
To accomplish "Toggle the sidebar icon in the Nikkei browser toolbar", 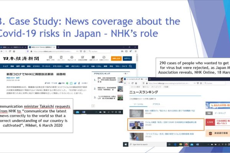I will click(126, 51).
